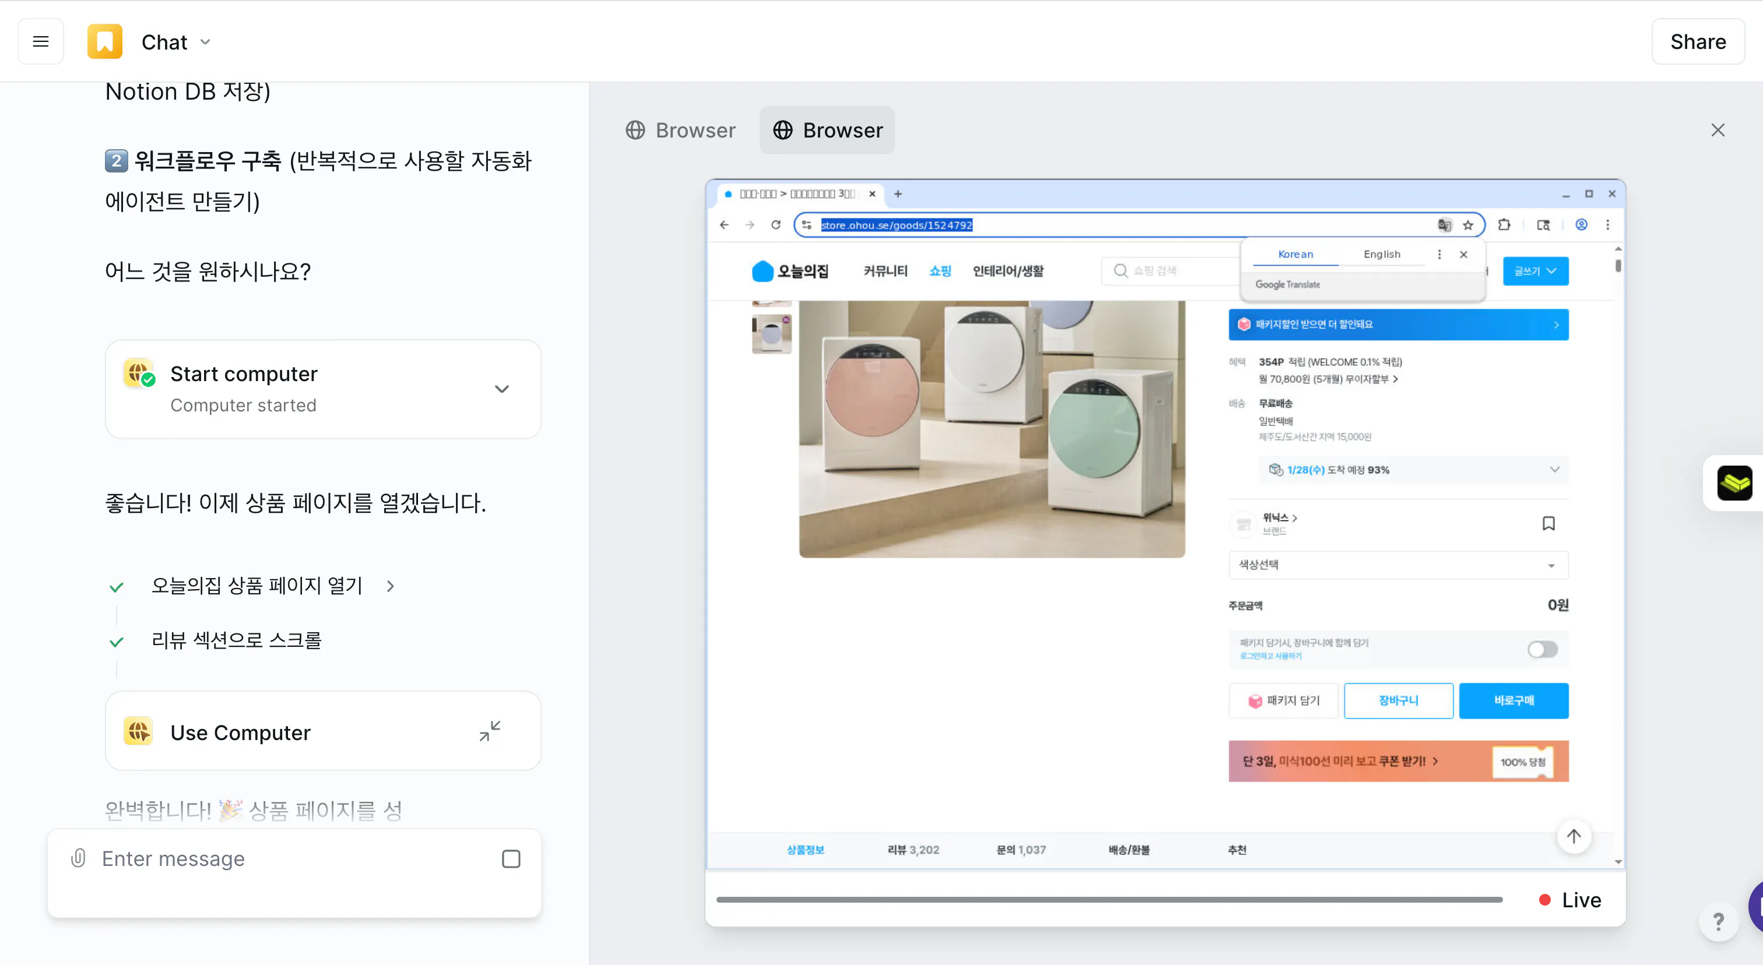This screenshot has height=965, width=1763.
Task: Open the help question mark button
Action: click(1718, 922)
